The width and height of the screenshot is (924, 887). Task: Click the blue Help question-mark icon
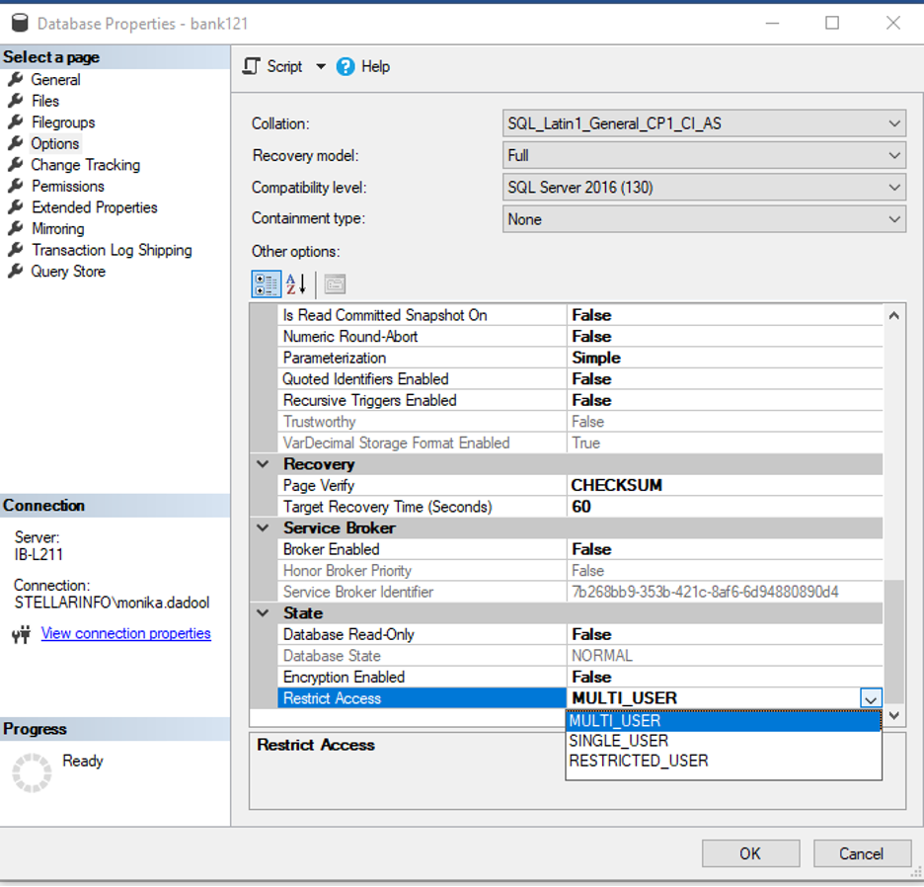coord(346,66)
